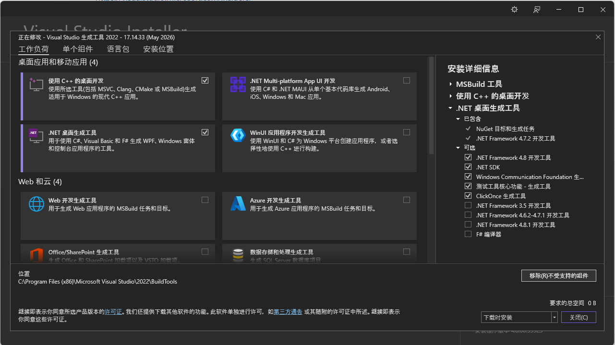Check WinUI 应用程序开发生成工具 workload
The width and height of the screenshot is (615, 345).
pos(407,132)
